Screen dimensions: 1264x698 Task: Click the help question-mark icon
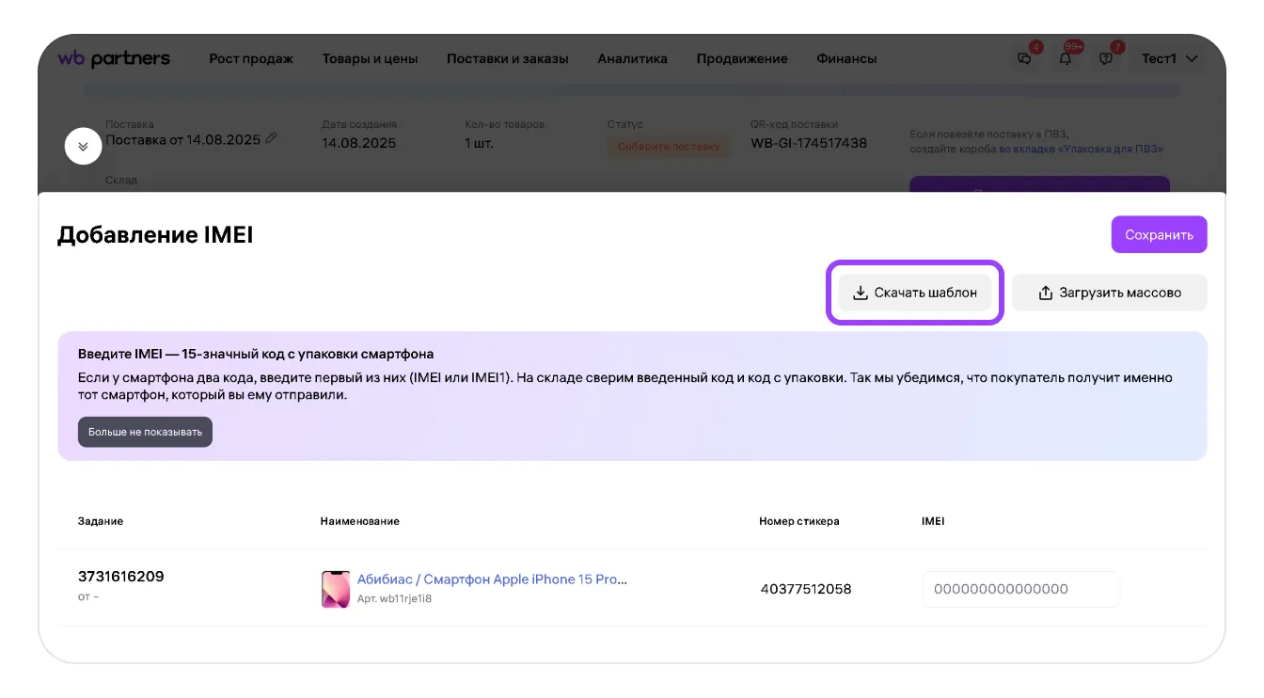click(1106, 58)
